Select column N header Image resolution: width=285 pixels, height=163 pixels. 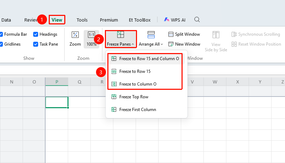pos(11,82)
